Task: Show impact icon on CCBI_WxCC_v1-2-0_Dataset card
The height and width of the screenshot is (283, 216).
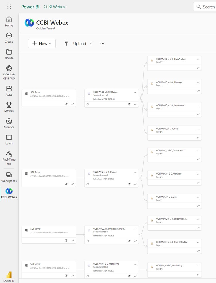Action: [x=129, y=104]
